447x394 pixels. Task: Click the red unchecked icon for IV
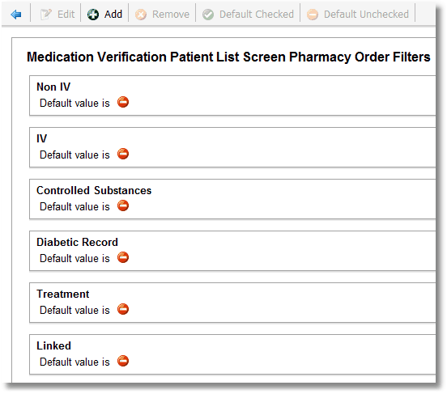coord(123,154)
